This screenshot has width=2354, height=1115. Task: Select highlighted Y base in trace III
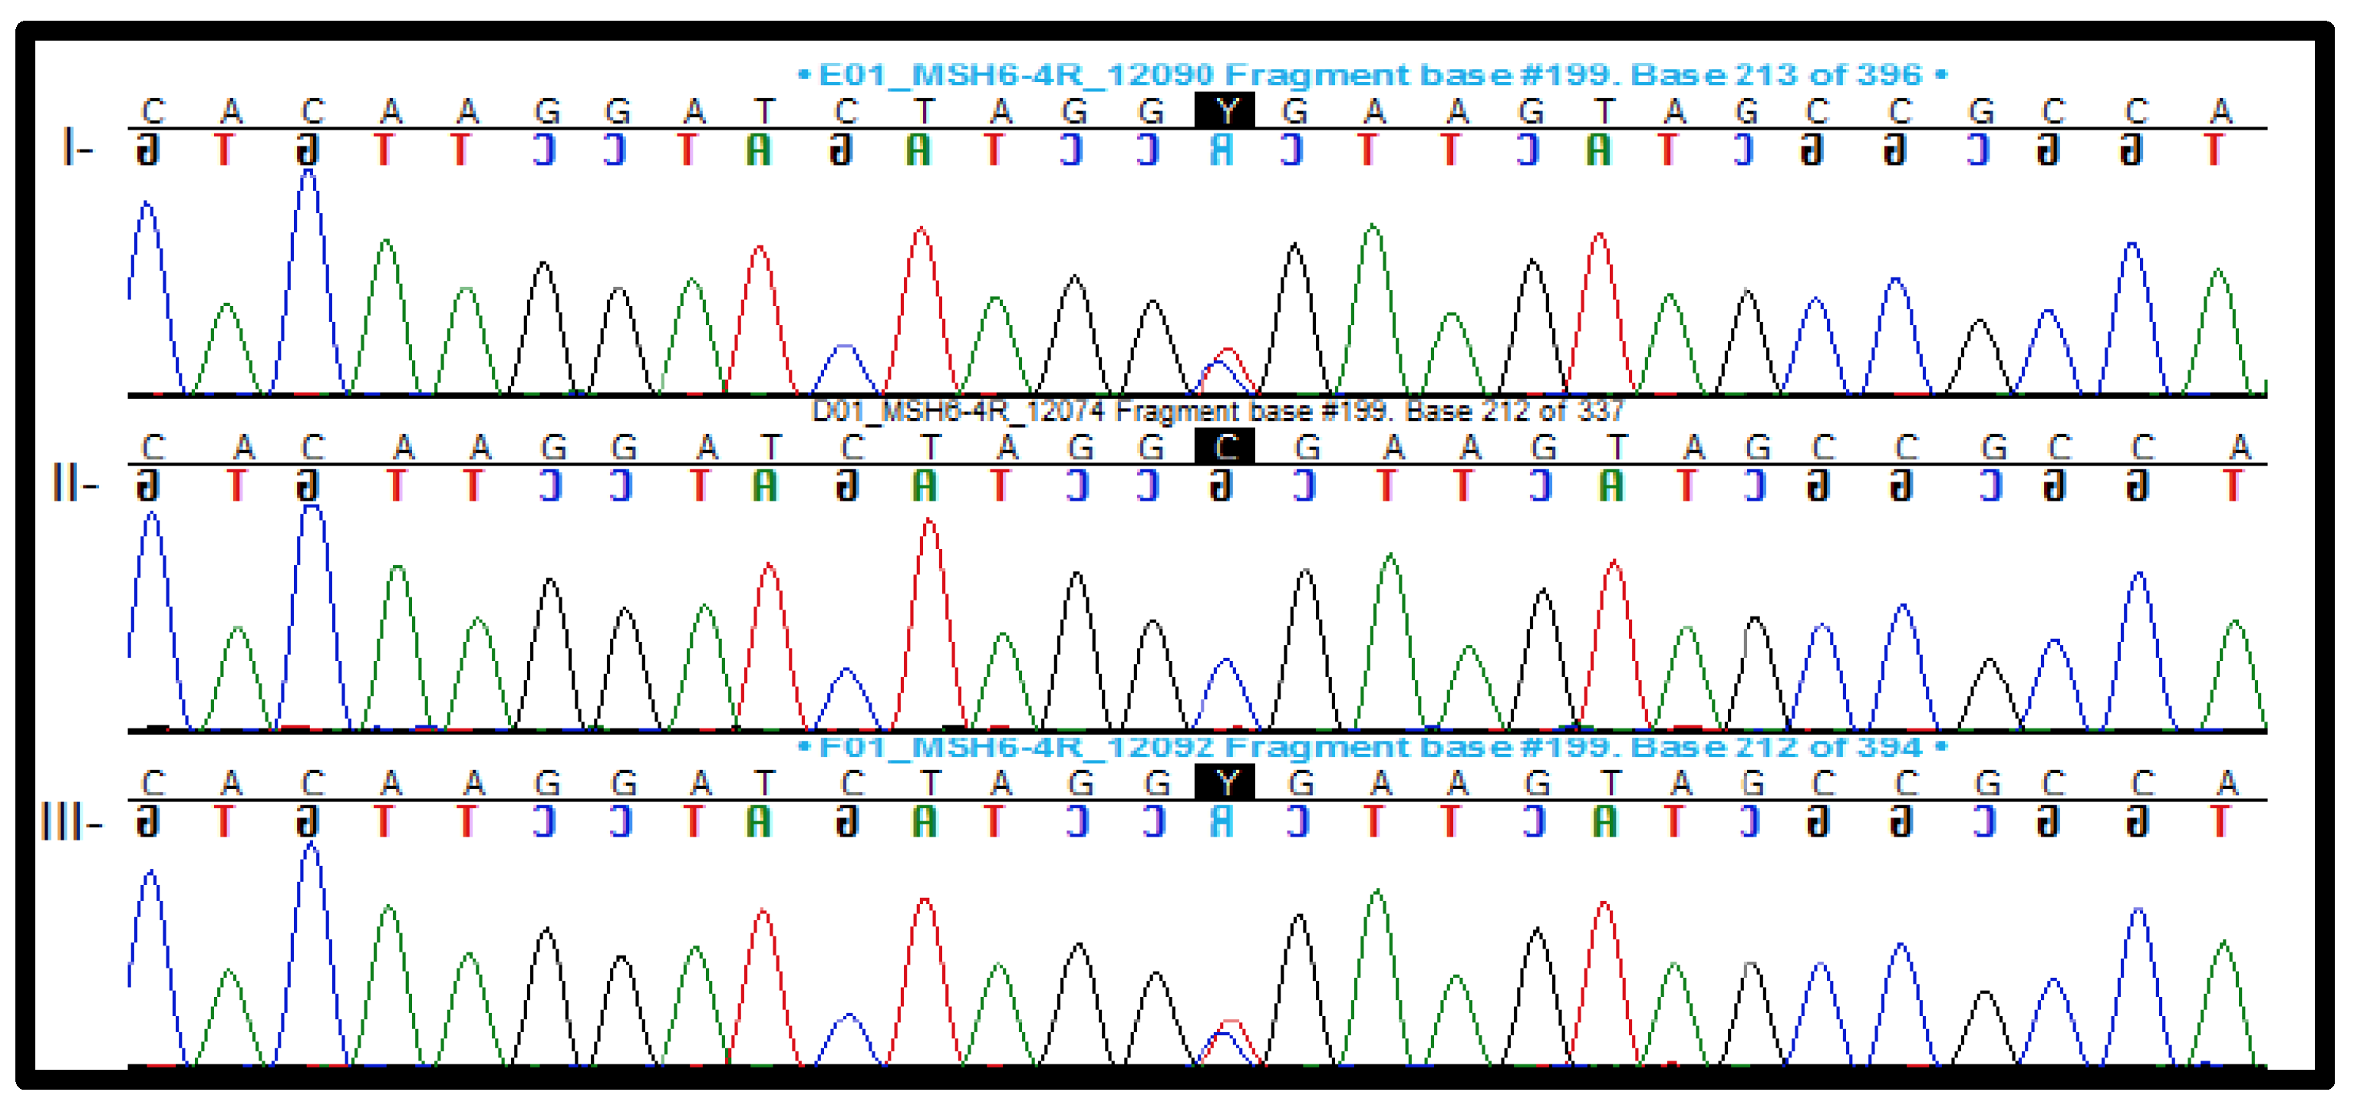pyautogui.click(x=1225, y=783)
